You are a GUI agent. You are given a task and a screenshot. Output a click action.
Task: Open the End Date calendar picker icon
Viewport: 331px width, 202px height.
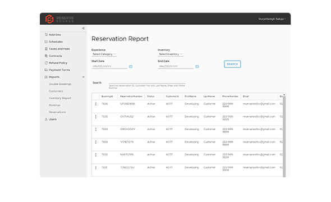(197, 66)
